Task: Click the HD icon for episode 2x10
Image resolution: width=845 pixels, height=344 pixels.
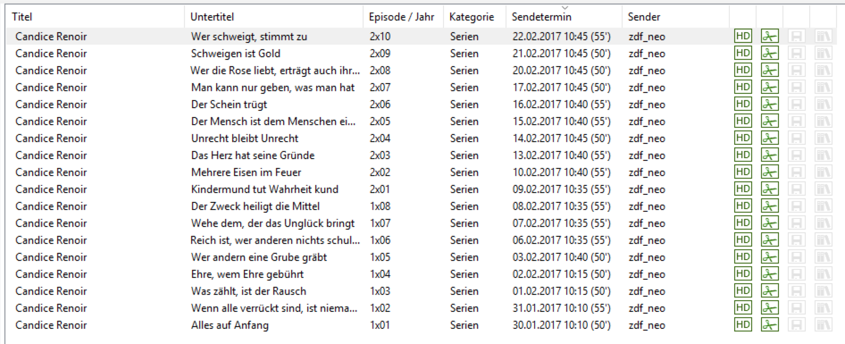Action: (x=743, y=36)
